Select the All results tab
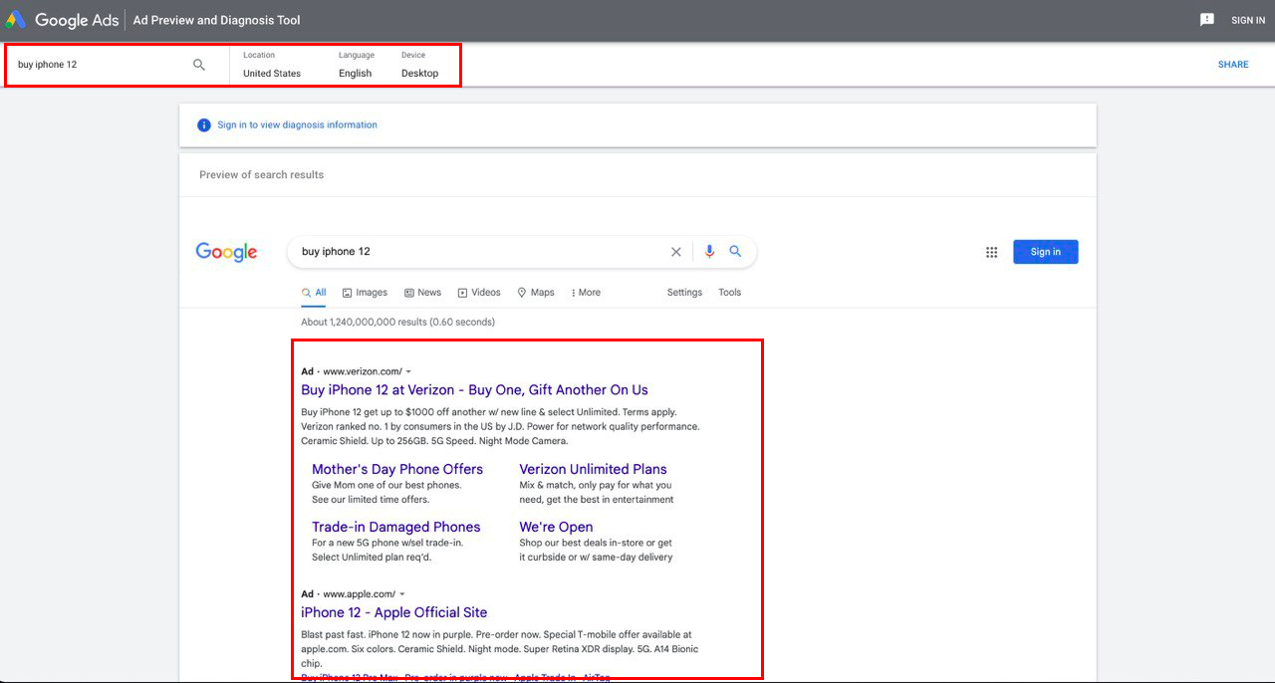Viewport: 1275px width, 683px height. (314, 293)
